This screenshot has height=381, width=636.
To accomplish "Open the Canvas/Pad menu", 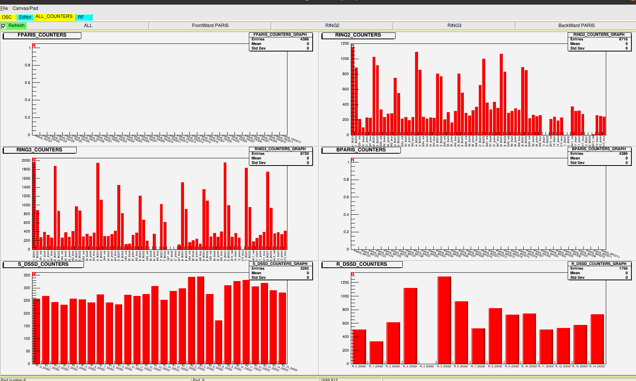I will point(25,8).
